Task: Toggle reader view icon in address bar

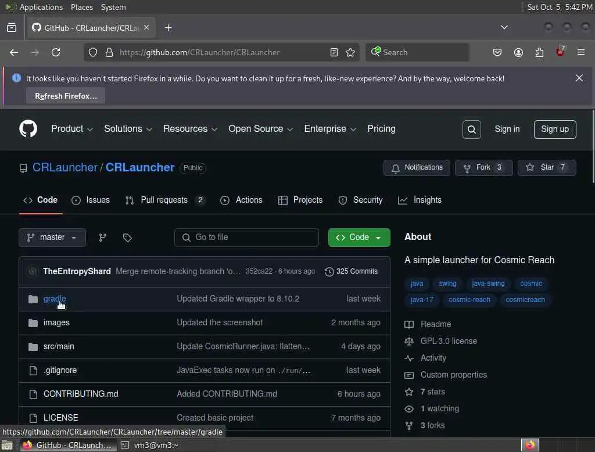Action: point(334,52)
